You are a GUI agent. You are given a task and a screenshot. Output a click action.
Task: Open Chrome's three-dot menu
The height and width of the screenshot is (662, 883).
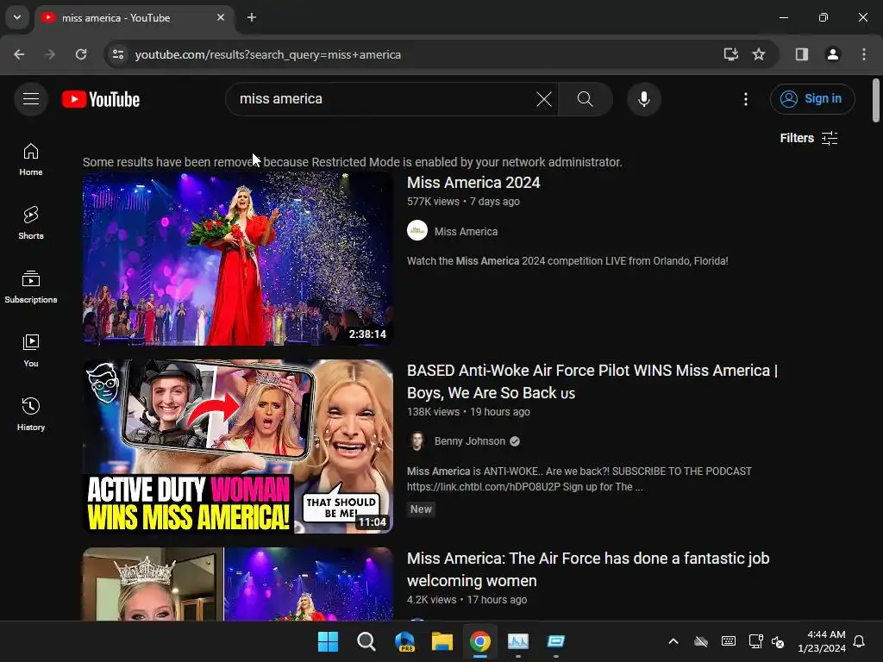(864, 54)
